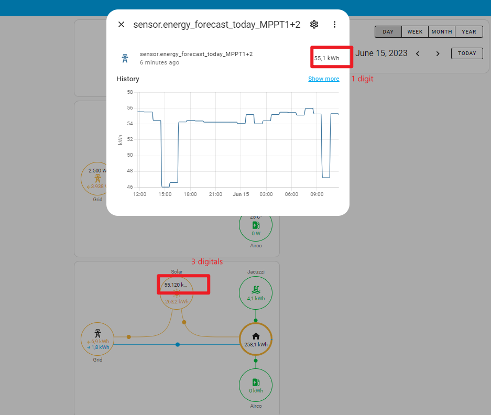Click right chevron to view next day
The width and height of the screenshot is (491, 415).
pyautogui.click(x=438, y=53)
